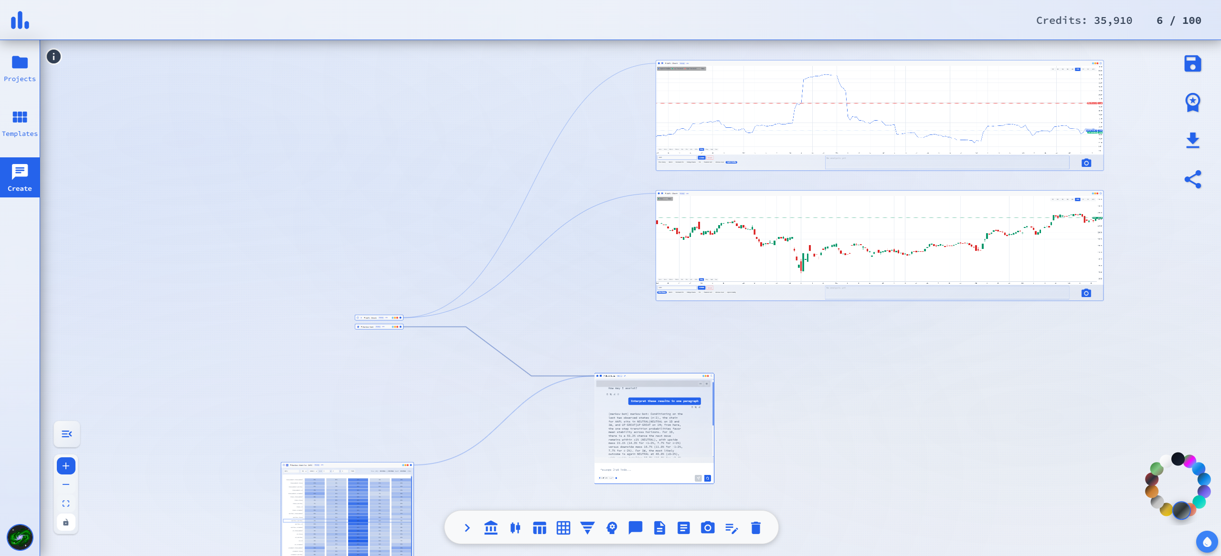Open the Projects section

[x=20, y=68]
